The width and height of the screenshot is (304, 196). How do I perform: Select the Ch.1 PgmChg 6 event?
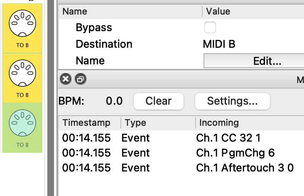(235, 153)
